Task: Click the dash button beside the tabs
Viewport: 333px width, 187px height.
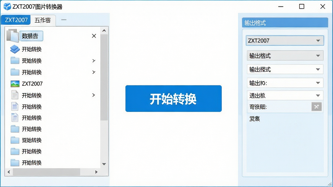Action: coord(64,20)
